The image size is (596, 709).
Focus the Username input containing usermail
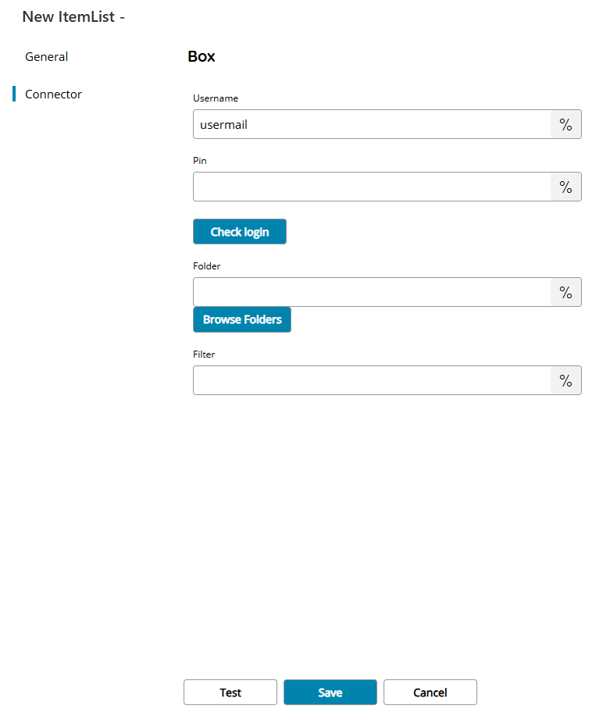[372, 124]
